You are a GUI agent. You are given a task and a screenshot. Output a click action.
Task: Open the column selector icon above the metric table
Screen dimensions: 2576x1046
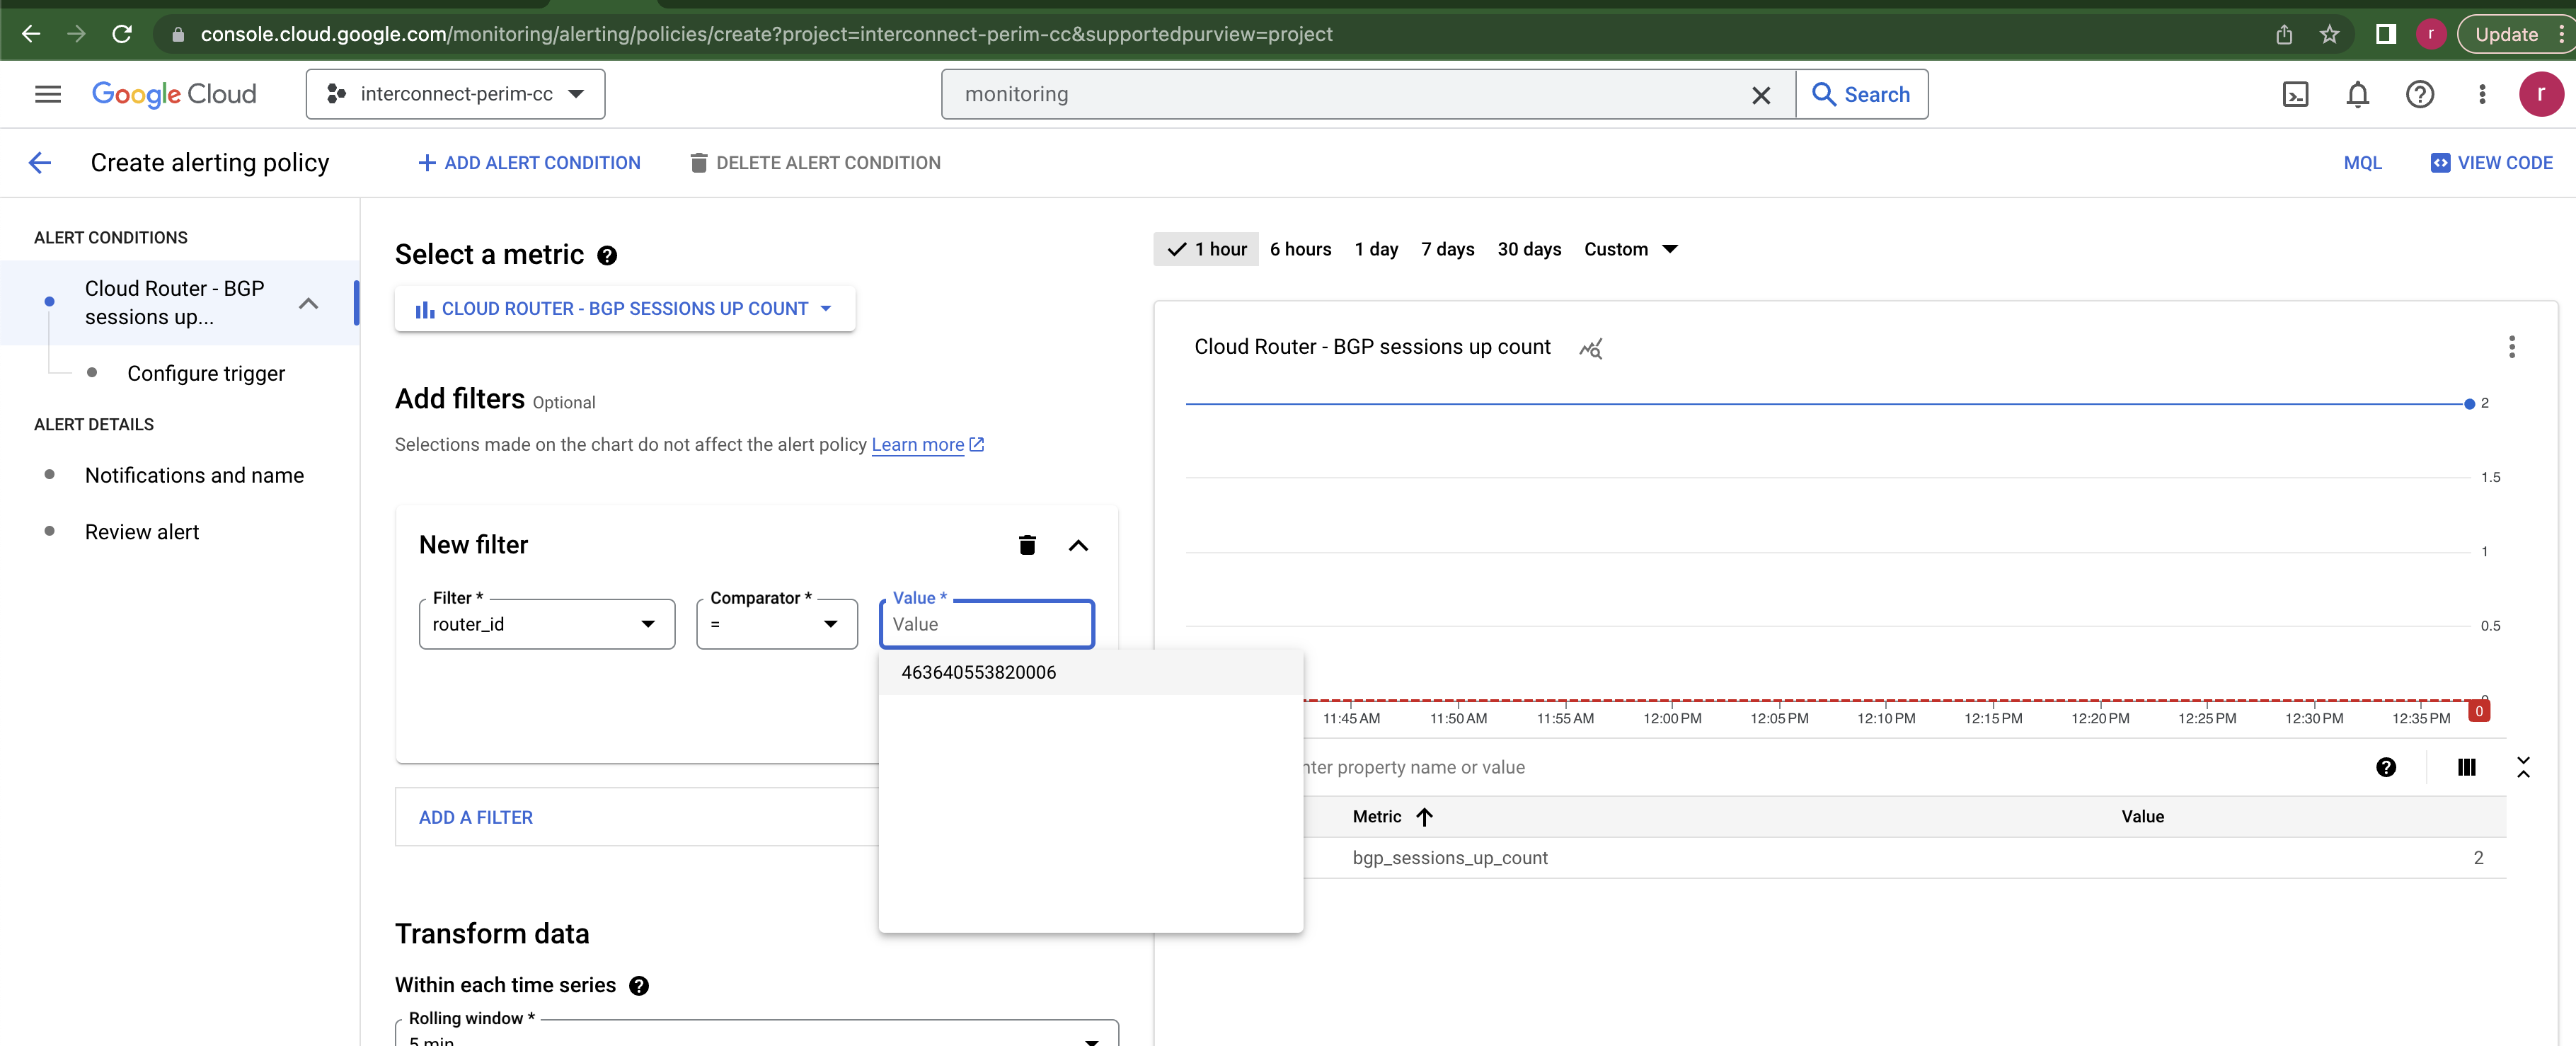pyautogui.click(x=2467, y=767)
